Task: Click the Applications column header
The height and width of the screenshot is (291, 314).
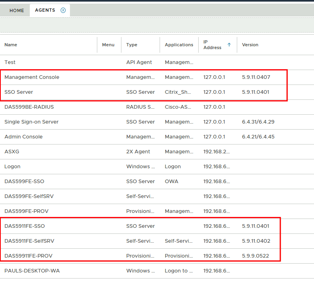Action: [x=179, y=45]
